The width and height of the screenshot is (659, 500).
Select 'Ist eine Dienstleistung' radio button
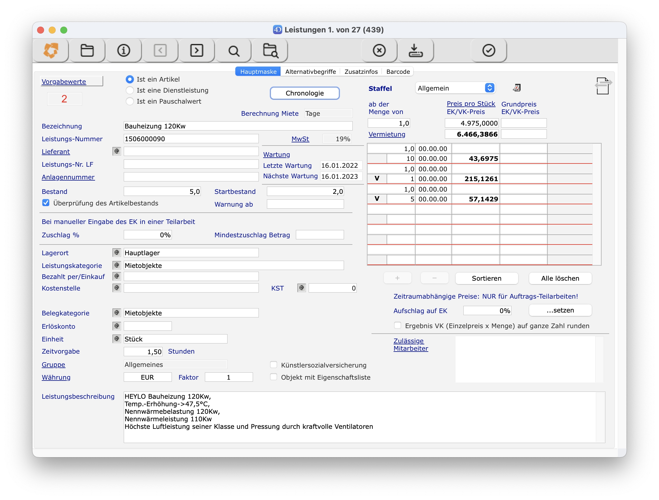click(130, 90)
